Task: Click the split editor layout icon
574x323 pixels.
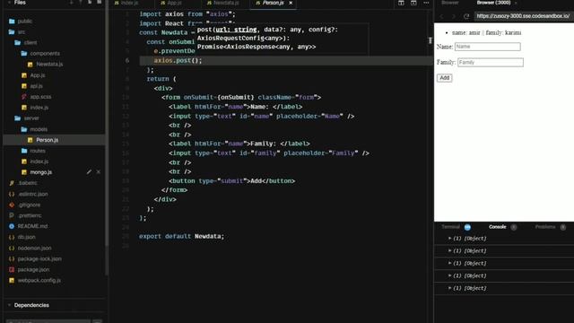Action: coord(401,3)
